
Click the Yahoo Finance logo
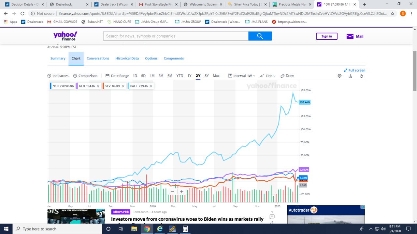(65, 36)
